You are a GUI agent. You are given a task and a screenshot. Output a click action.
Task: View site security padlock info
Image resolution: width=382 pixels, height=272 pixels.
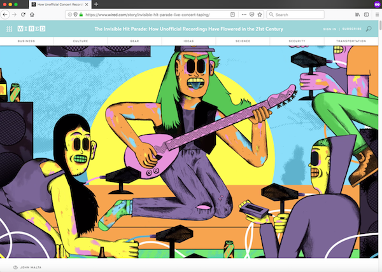(x=81, y=14)
